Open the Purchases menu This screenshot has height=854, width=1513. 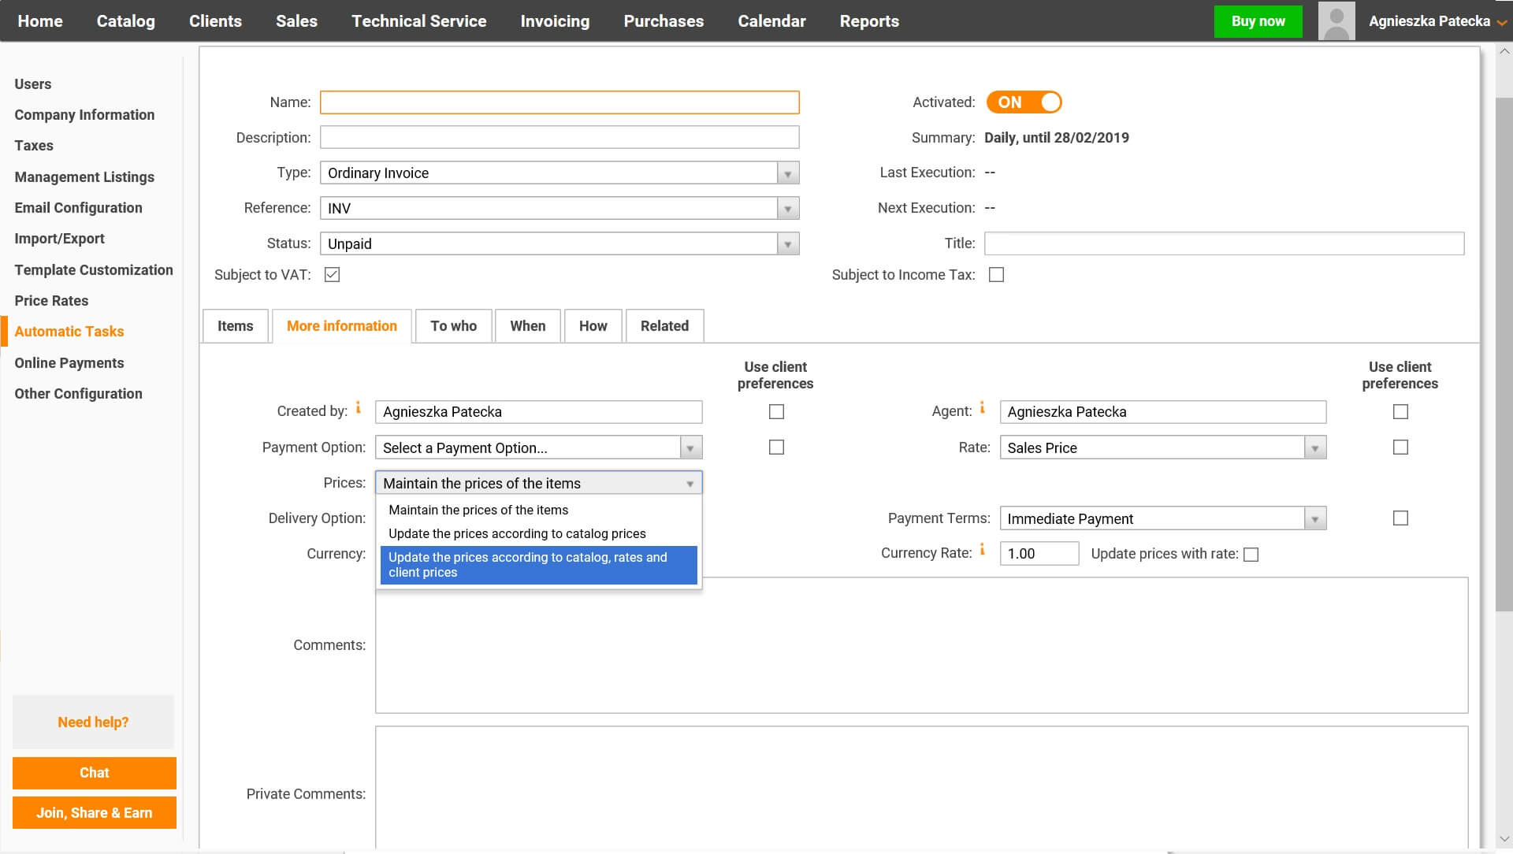(x=664, y=21)
